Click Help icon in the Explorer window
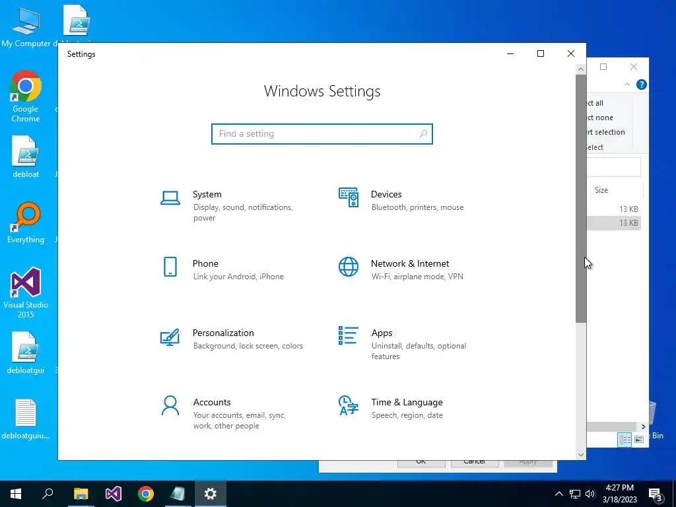Image resolution: width=676 pixels, height=507 pixels. [x=641, y=84]
